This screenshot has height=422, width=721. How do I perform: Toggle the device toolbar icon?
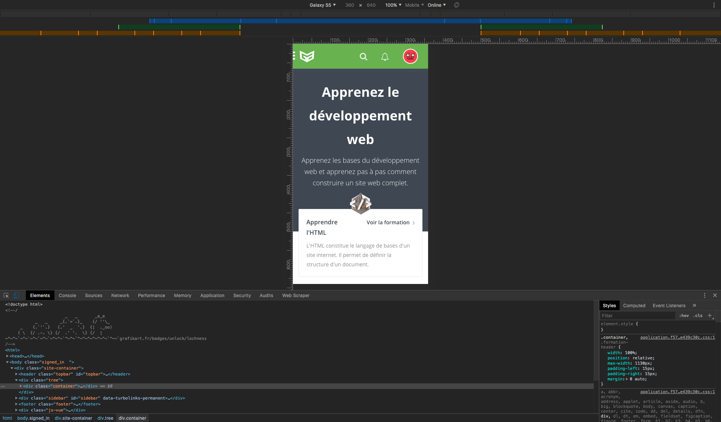click(16, 296)
